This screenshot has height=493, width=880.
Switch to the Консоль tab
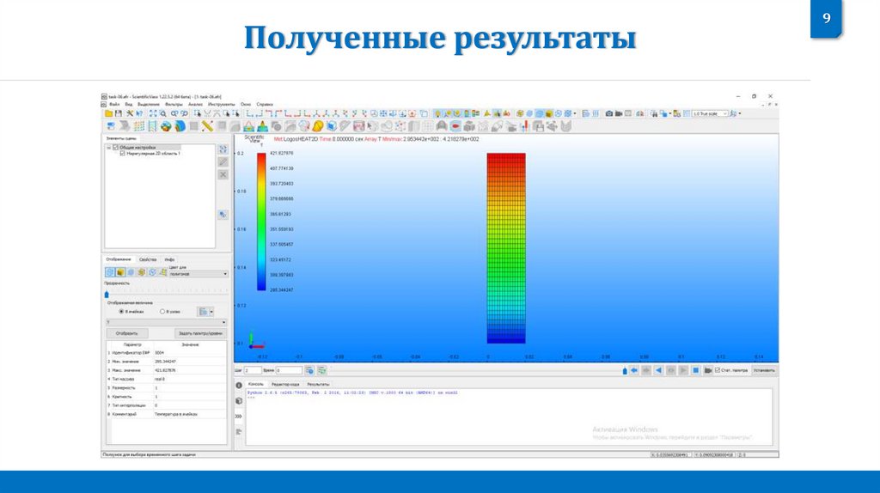coord(255,384)
